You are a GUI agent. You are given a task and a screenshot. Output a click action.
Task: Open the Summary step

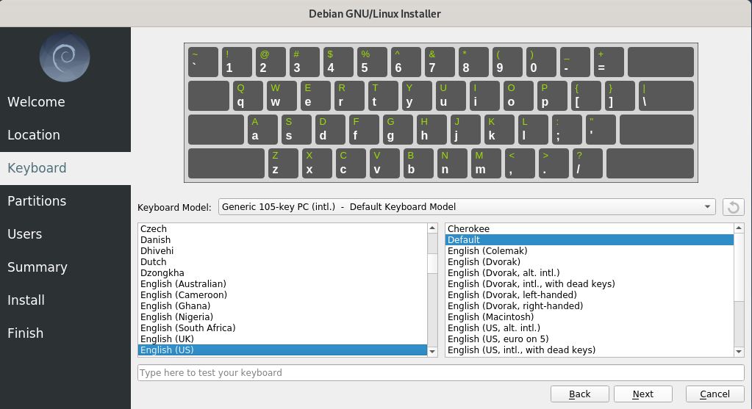65,267
